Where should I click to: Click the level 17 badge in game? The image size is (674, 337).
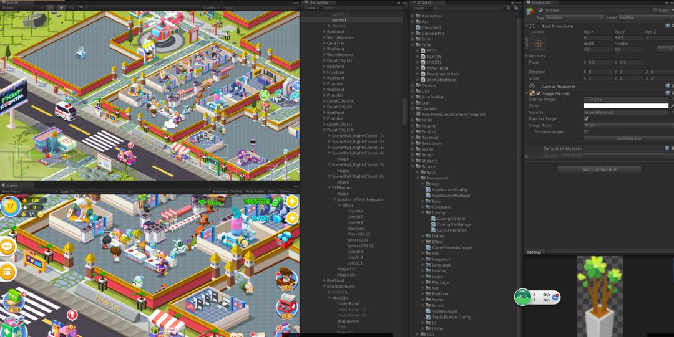(11, 206)
